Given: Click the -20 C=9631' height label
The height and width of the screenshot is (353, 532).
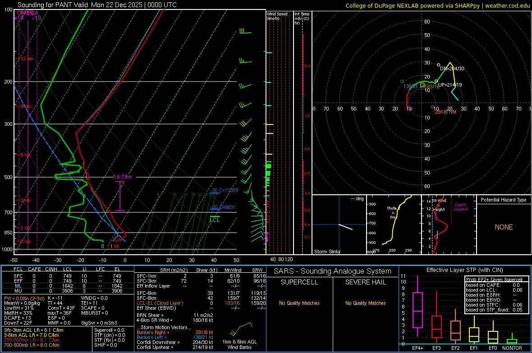Looking at the screenshot, I should click(223, 207).
